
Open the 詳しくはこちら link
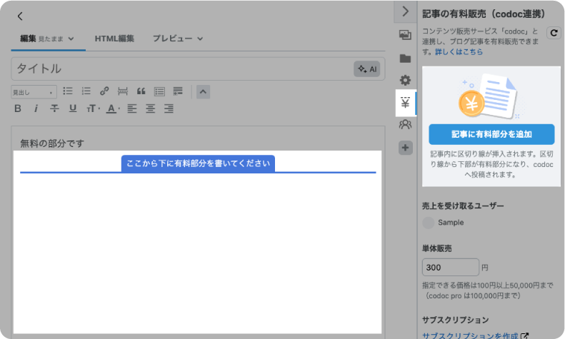coord(459,52)
